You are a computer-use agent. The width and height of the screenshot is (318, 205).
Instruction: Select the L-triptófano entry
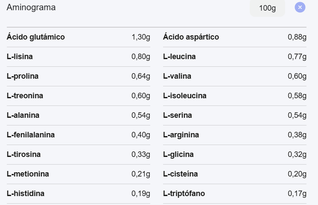coord(235,194)
